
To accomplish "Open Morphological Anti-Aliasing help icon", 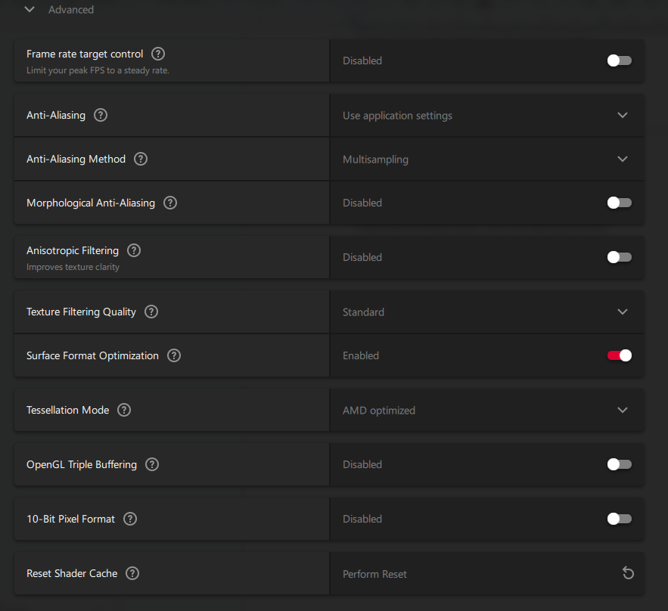I will 170,203.
